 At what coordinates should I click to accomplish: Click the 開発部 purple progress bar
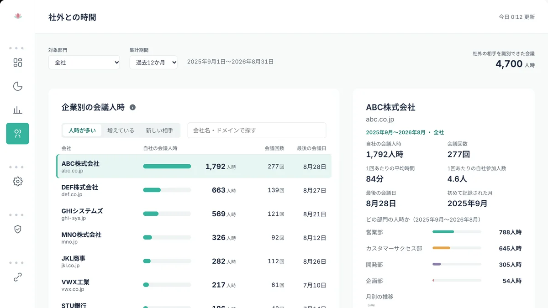(x=457, y=265)
